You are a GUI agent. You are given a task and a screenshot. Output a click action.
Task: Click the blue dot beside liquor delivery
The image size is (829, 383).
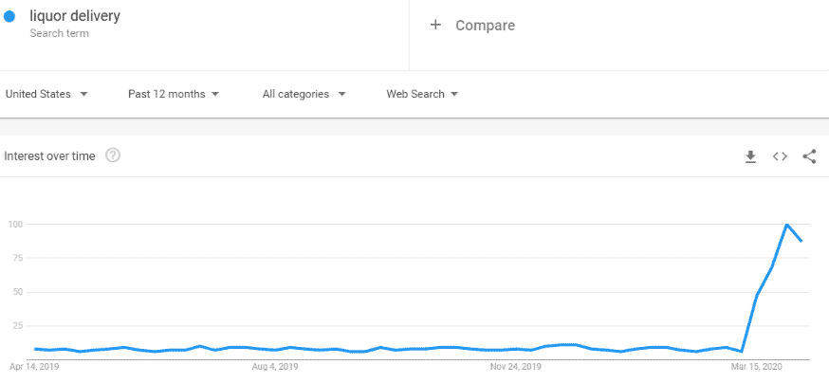(x=9, y=17)
